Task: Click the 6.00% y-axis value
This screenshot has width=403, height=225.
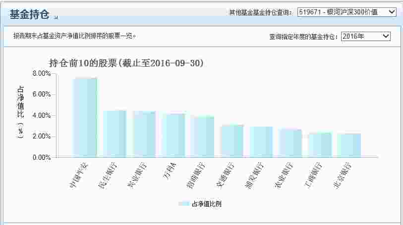Action: tap(41, 94)
